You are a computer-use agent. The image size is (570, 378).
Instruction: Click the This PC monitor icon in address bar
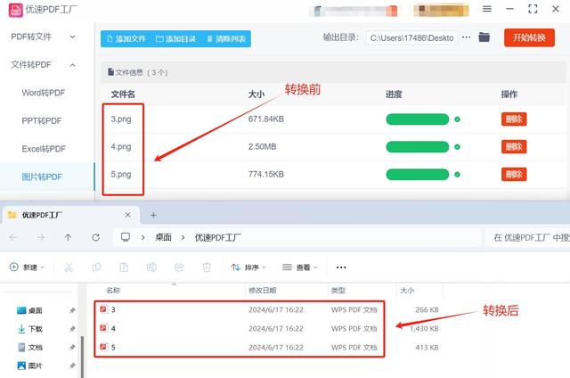(126, 237)
